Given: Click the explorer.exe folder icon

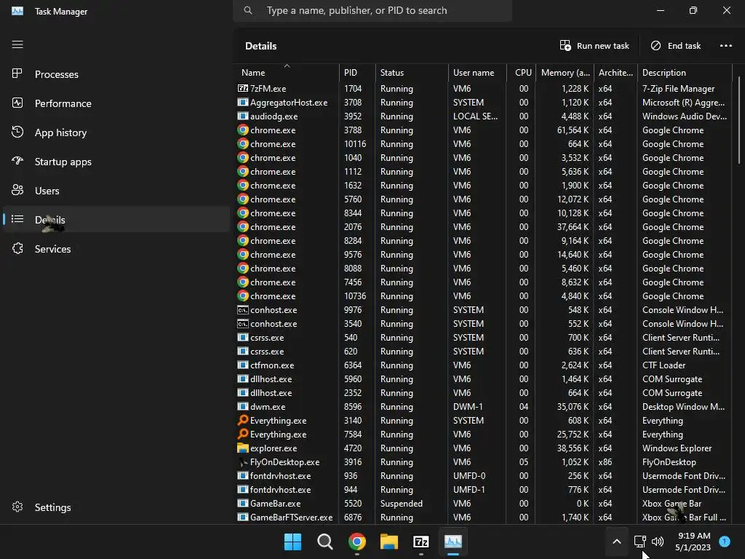Looking at the screenshot, I should click(243, 448).
